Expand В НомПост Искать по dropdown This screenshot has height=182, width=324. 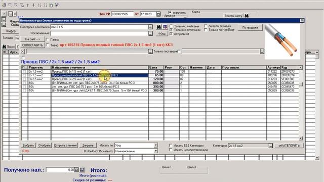pos(156,151)
